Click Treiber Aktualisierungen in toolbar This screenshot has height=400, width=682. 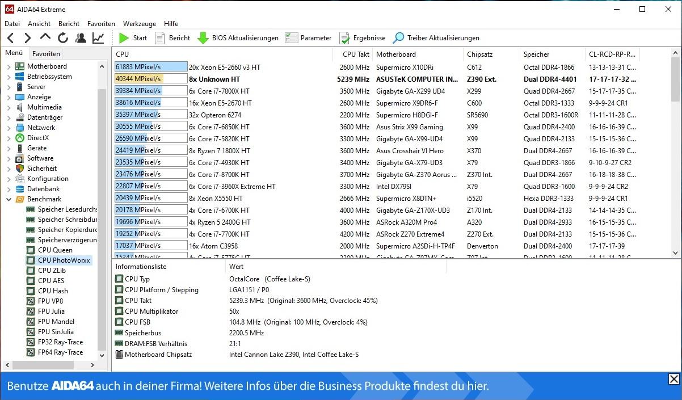(436, 38)
